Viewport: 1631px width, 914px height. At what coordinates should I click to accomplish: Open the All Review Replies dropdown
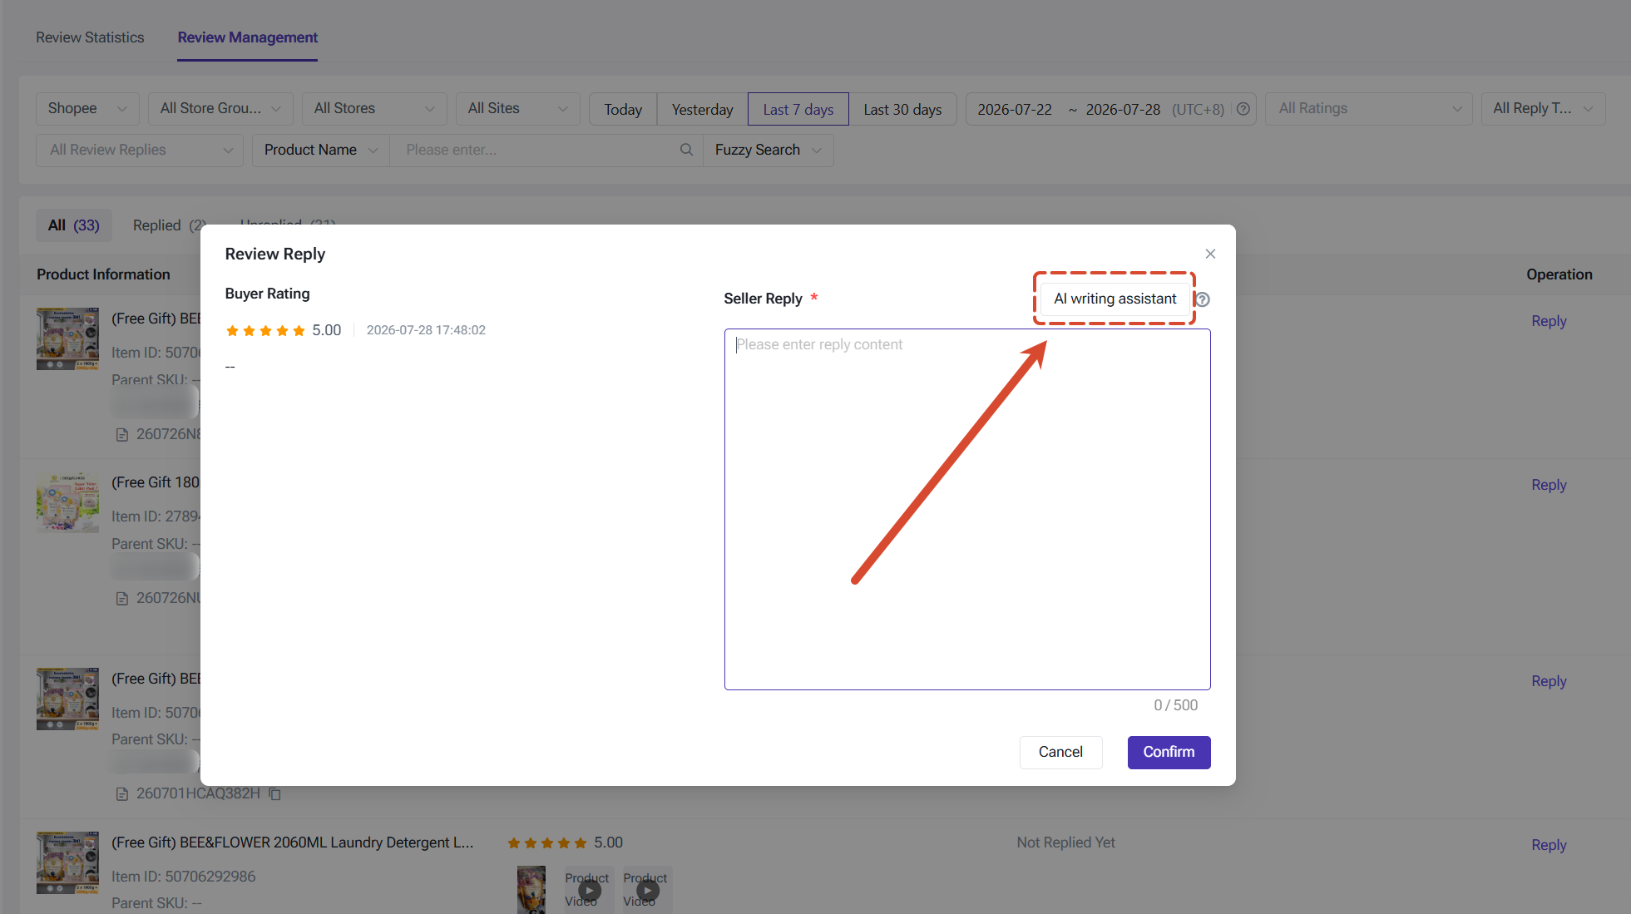140,151
